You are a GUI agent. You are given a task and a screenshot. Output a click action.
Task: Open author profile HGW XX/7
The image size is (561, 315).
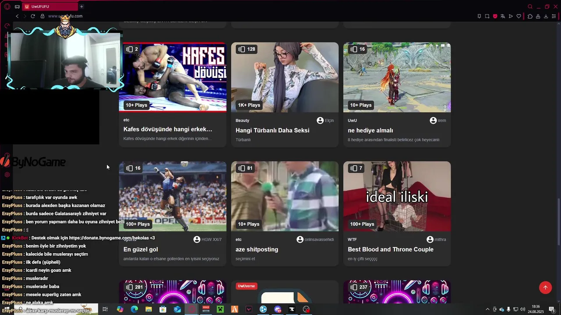point(208,239)
